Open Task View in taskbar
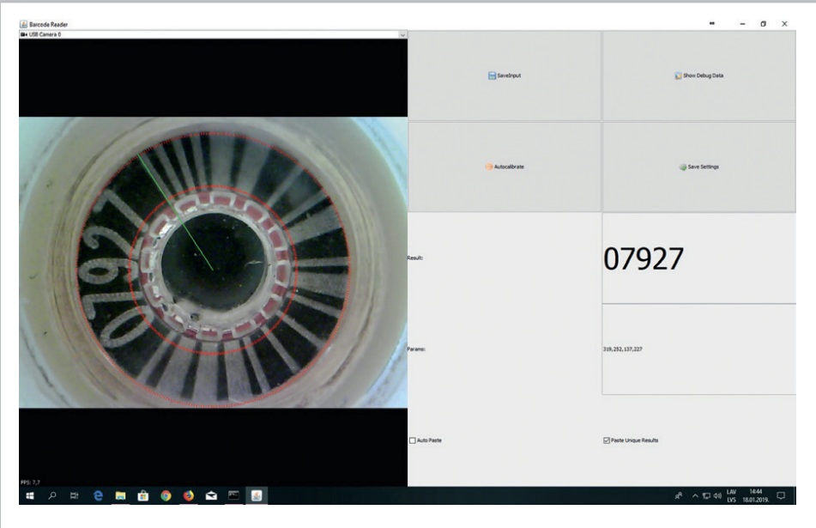The height and width of the screenshot is (528, 816). 75,495
